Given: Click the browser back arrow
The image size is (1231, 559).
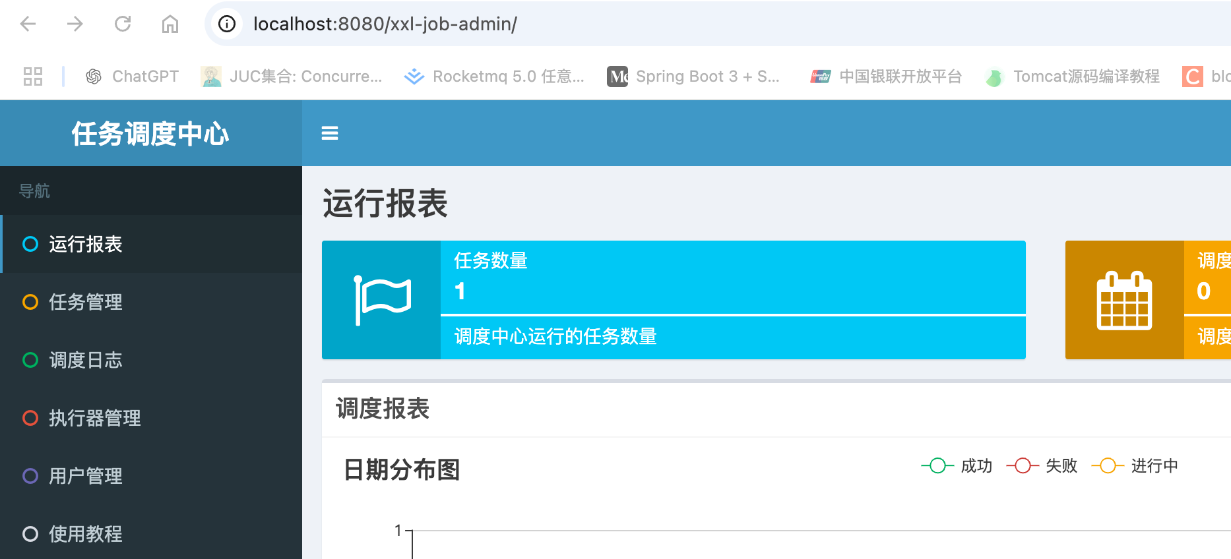Looking at the screenshot, I should pyautogui.click(x=28, y=24).
